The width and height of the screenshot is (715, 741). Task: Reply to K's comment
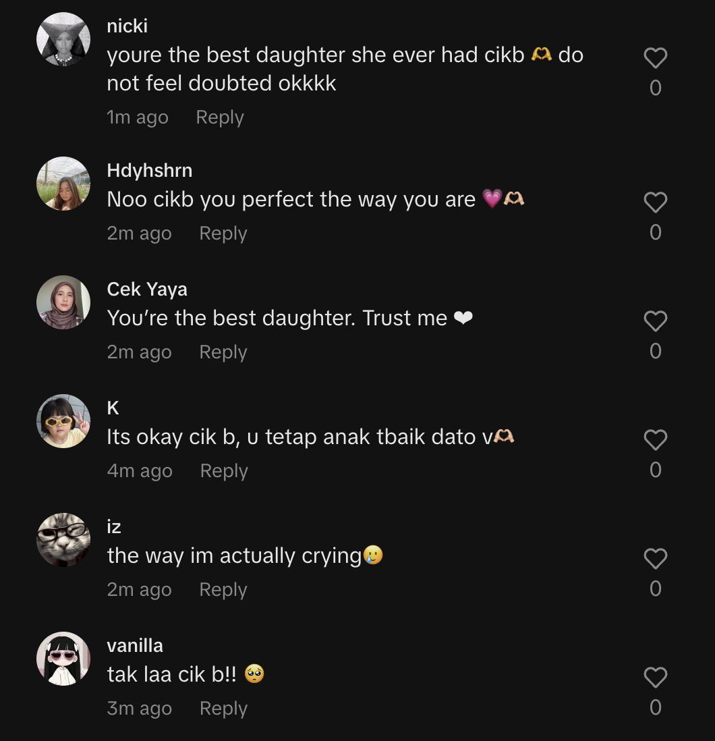pyautogui.click(x=224, y=471)
